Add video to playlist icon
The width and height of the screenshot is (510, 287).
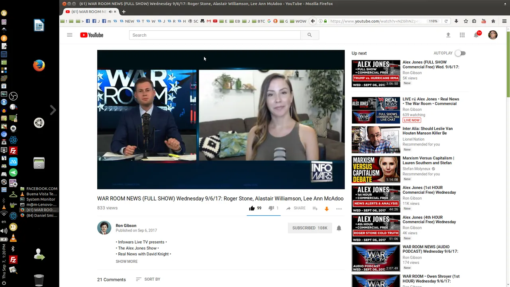pos(315,208)
